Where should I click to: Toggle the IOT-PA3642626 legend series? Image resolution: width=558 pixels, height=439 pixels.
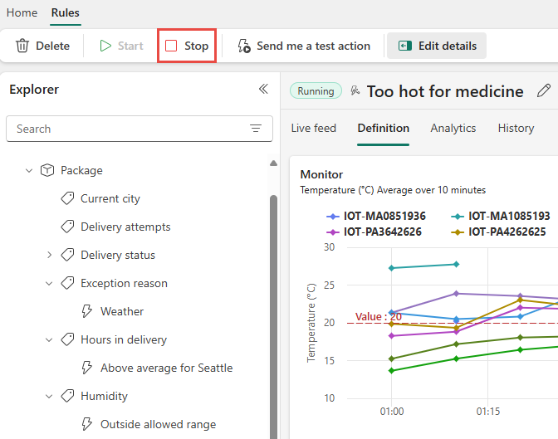click(x=377, y=232)
